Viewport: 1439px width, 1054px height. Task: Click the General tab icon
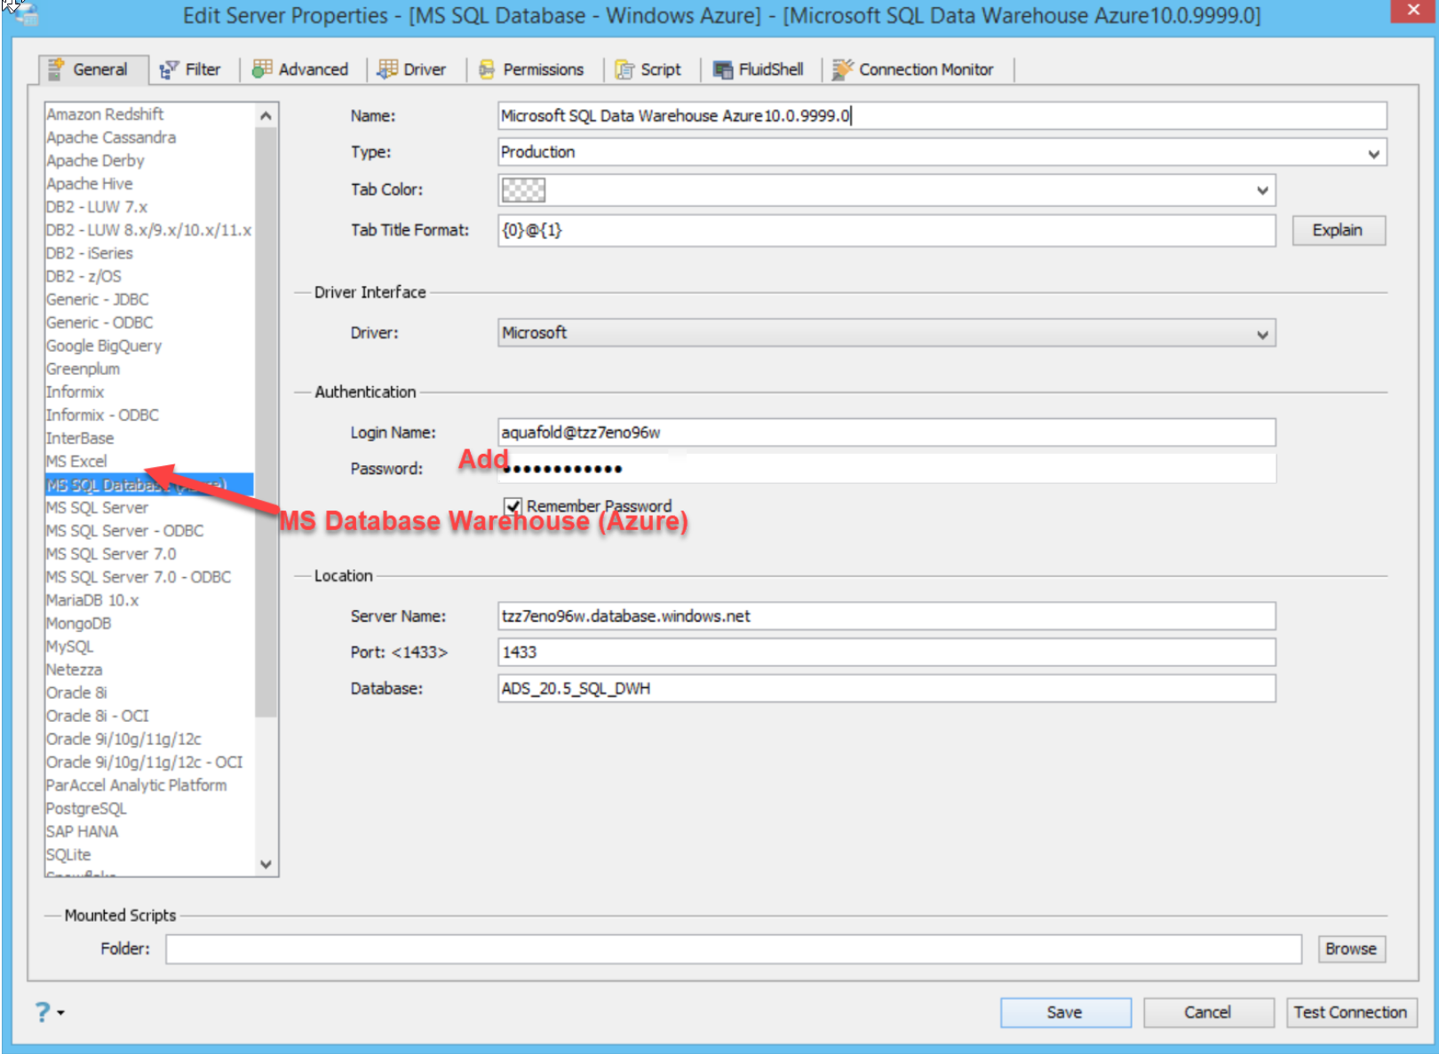[56, 68]
